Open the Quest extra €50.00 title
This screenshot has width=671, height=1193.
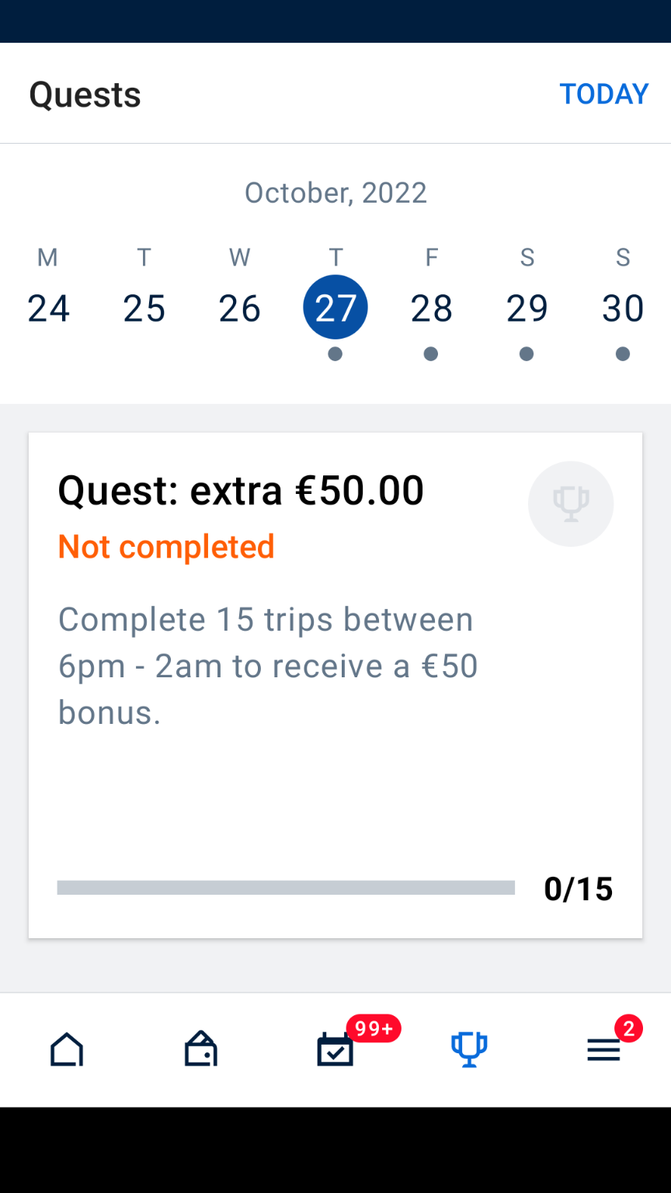241,491
